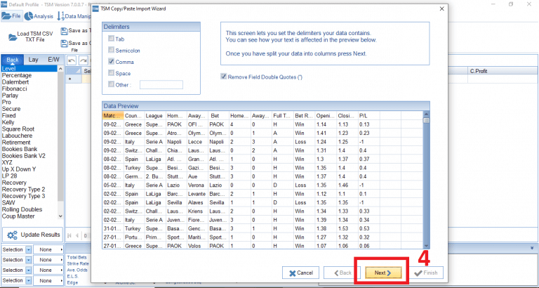Image resolution: width=539 pixels, height=288 pixels.
Task: Open the File ribbon tab
Action: [12, 15]
